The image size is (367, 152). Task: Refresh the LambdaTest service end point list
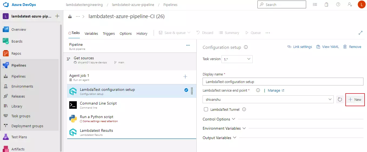pyautogui.click(x=340, y=99)
